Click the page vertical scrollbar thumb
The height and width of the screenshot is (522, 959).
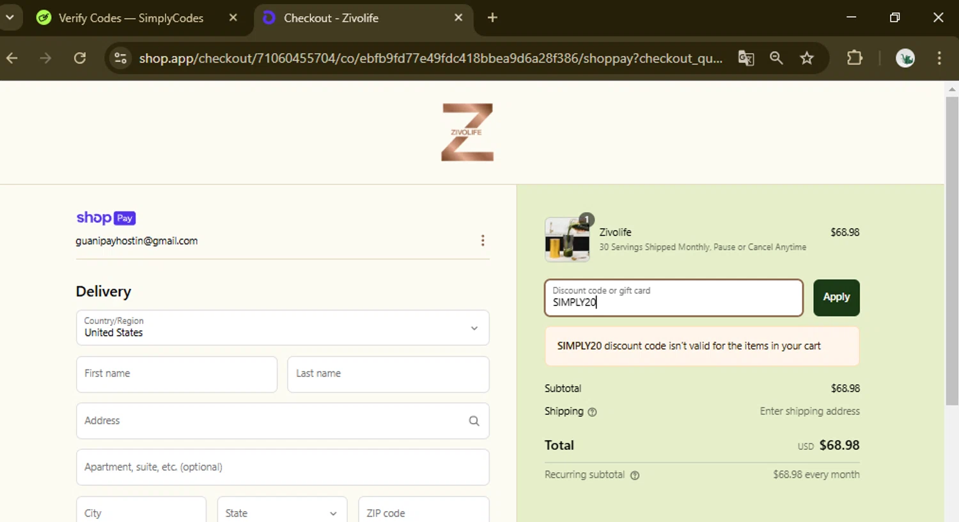952,250
